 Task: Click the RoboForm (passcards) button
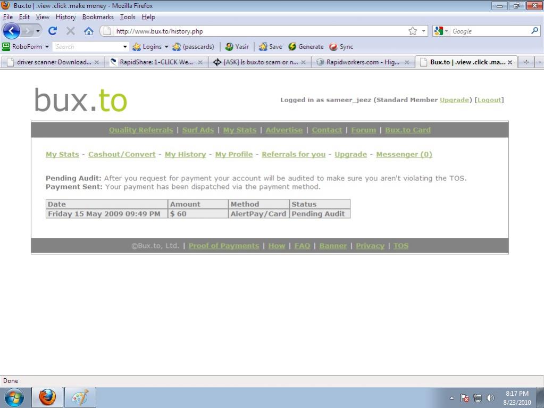(193, 46)
